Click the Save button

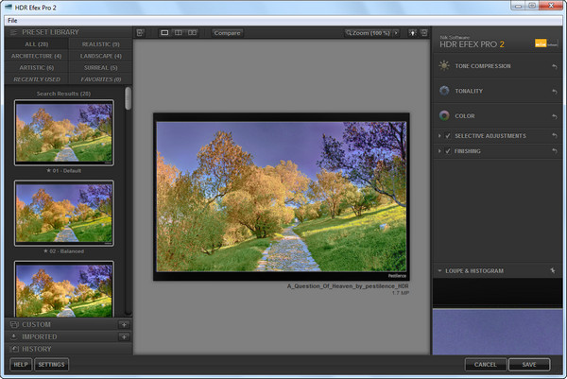[528, 364]
